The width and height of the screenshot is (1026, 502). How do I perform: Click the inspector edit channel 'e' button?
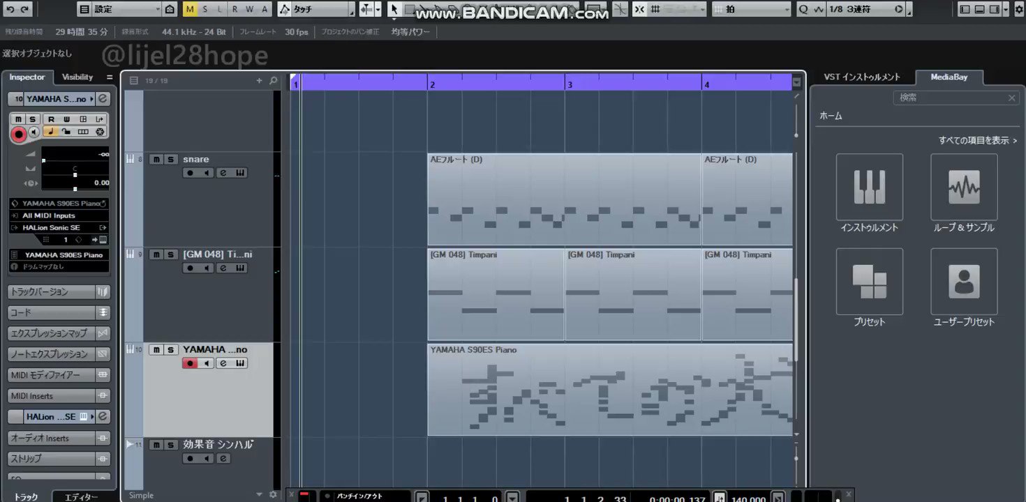coord(103,99)
